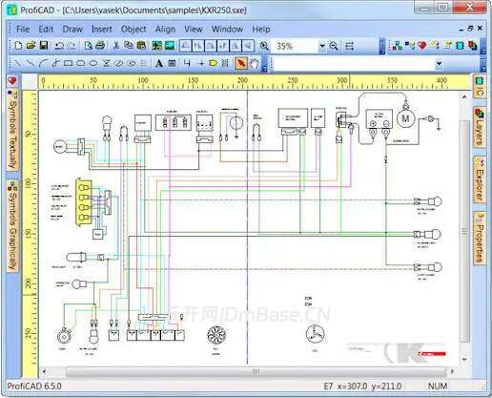Image resolution: width=492 pixels, height=398 pixels.
Task: Open the Edit menu
Action: pos(46,30)
